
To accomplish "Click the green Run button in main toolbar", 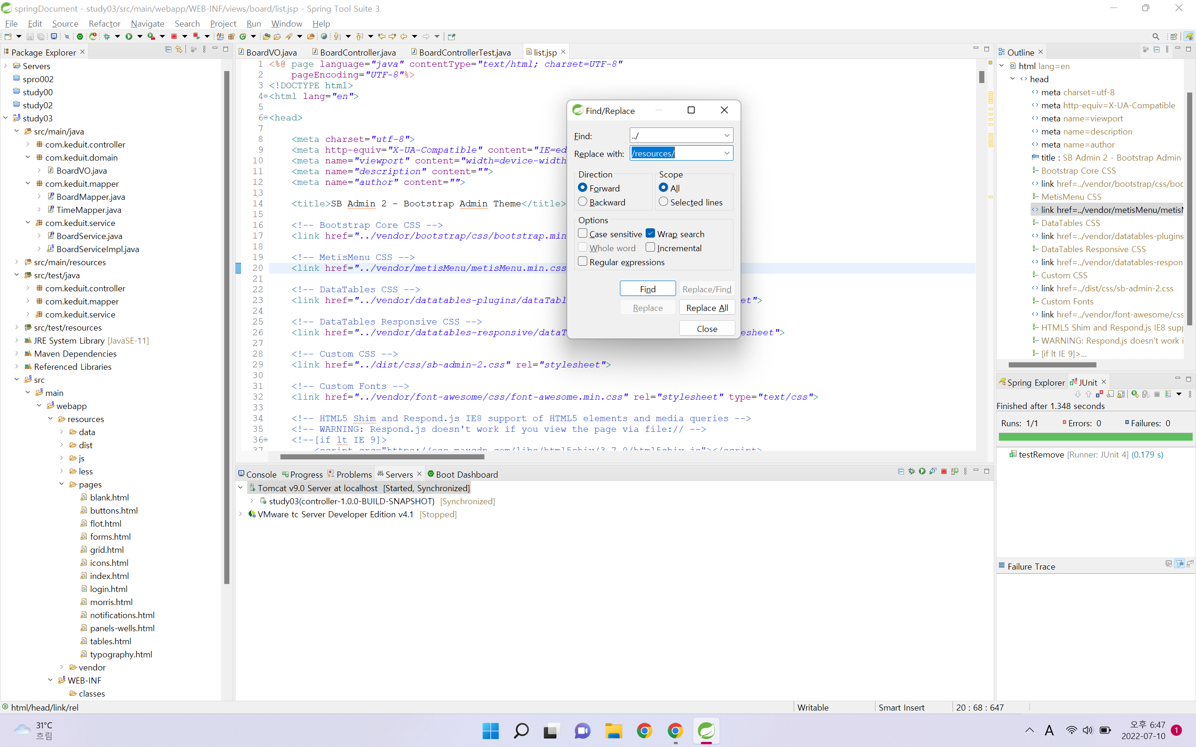I will pyautogui.click(x=129, y=36).
